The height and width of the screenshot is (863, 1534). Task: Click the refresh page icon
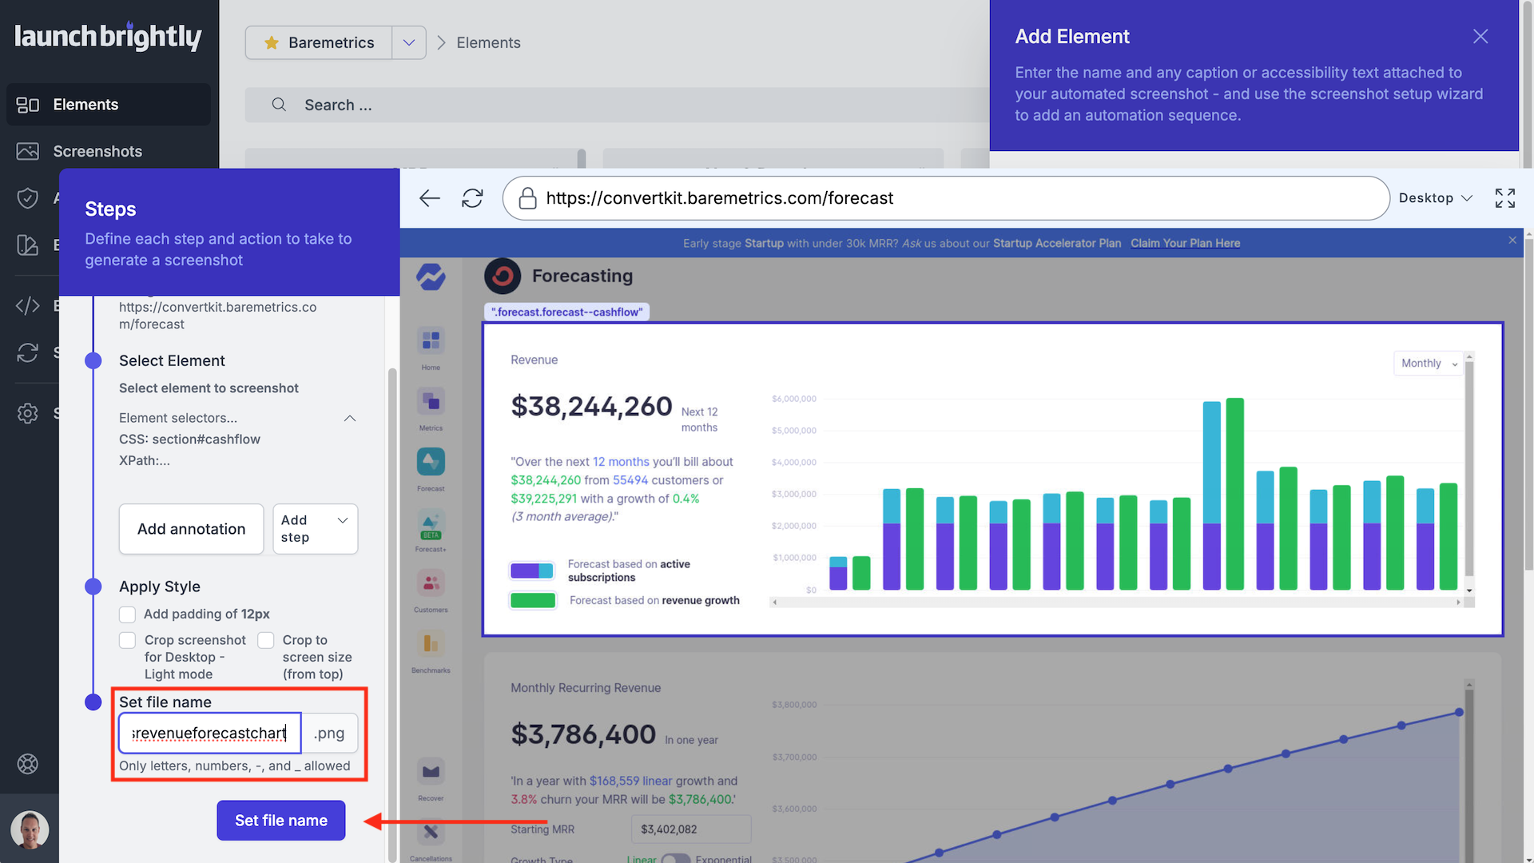[x=472, y=198]
